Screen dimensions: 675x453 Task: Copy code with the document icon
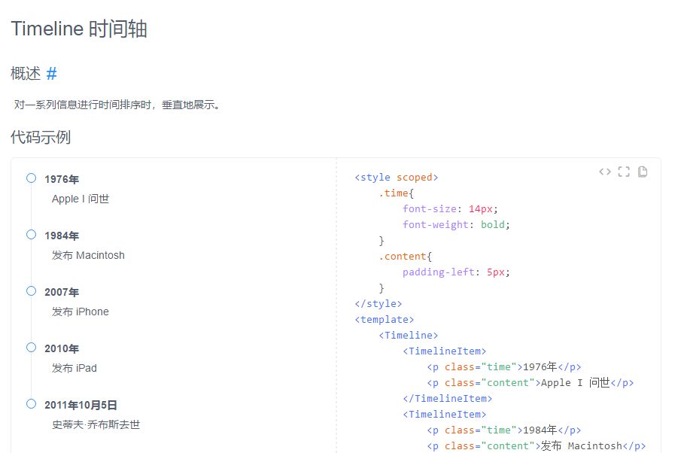click(643, 172)
